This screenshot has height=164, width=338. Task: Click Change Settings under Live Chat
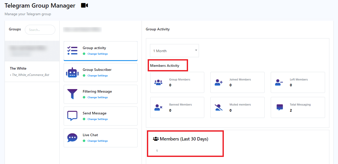(97, 141)
